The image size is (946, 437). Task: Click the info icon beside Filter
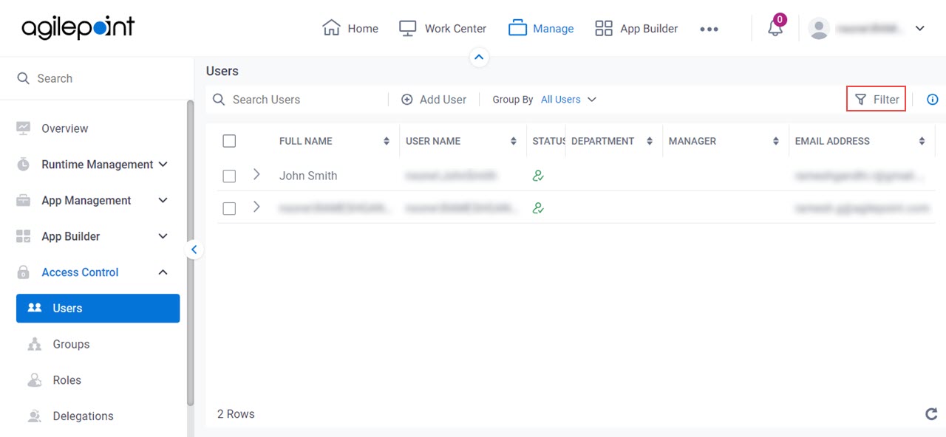[x=933, y=99]
